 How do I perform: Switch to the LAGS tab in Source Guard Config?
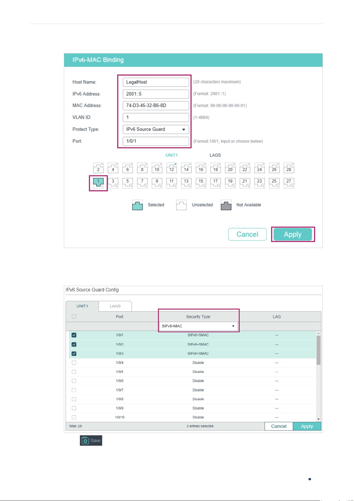[115, 306]
